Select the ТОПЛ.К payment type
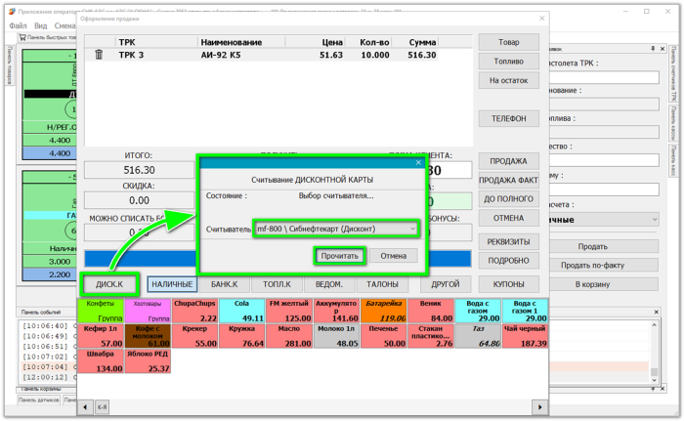 [x=277, y=284]
